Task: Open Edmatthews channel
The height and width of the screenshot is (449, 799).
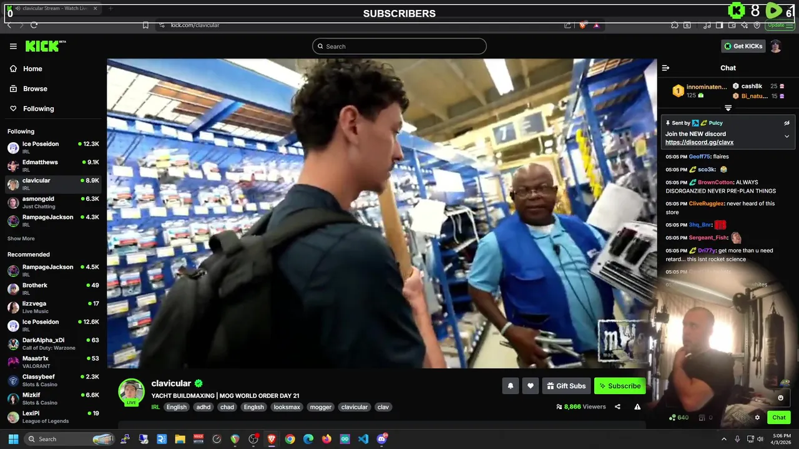Action: tap(53, 166)
